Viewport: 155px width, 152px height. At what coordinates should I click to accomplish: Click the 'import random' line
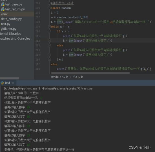click(x=61, y=8)
